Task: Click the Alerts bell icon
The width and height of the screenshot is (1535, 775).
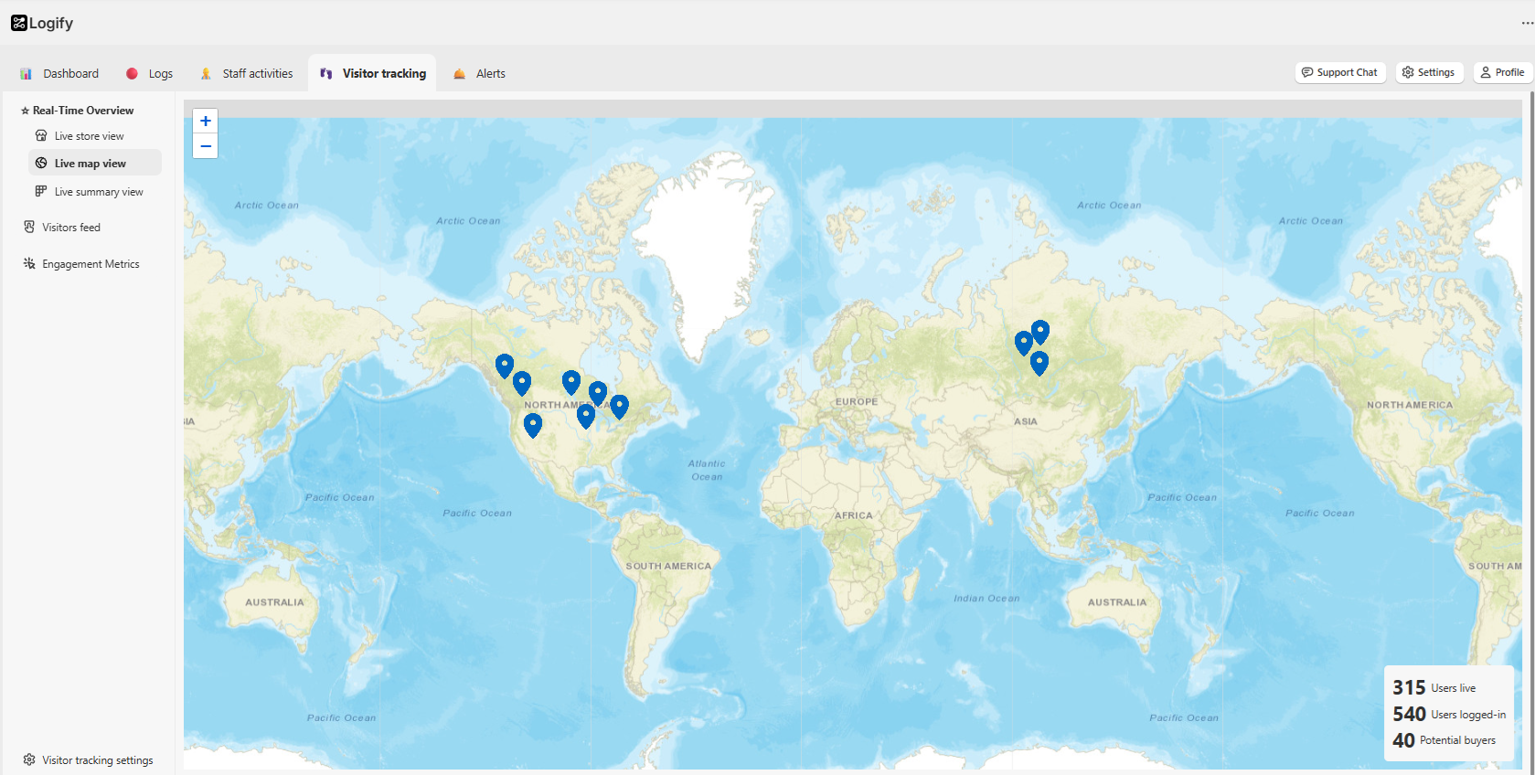Action: (460, 73)
